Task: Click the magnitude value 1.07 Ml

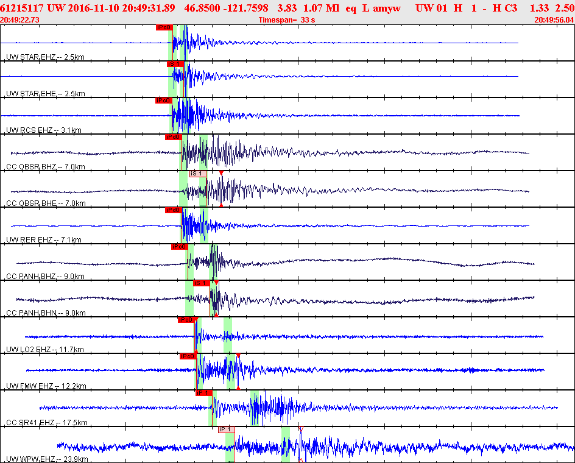Action: point(321,8)
